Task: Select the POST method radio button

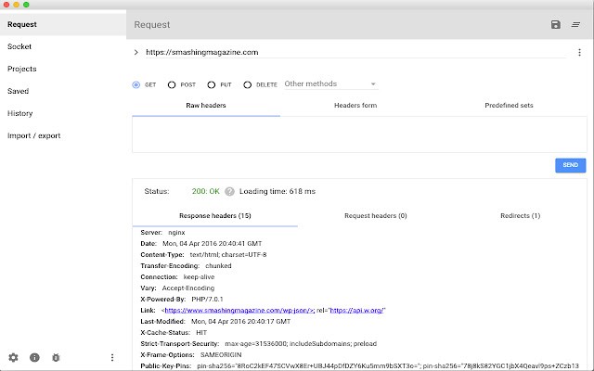Action: click(x=172, y=84)
